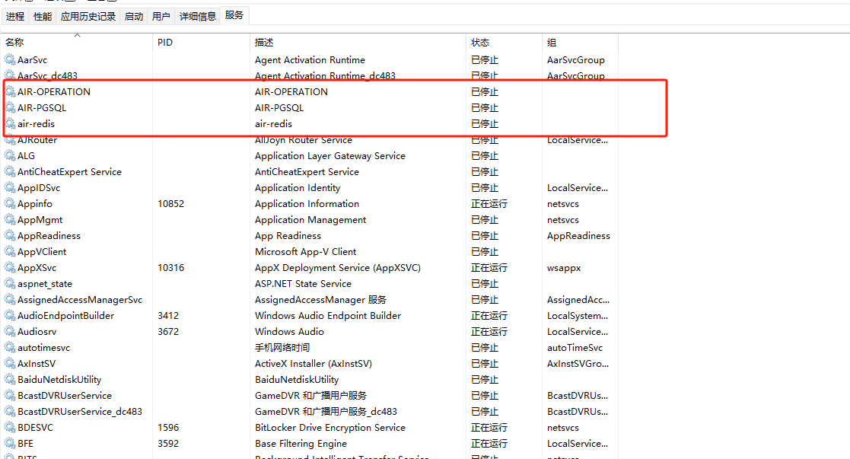The image size is (850, 459).
Task: Click the AJRouter service gear icon
Action: [11, 139]
